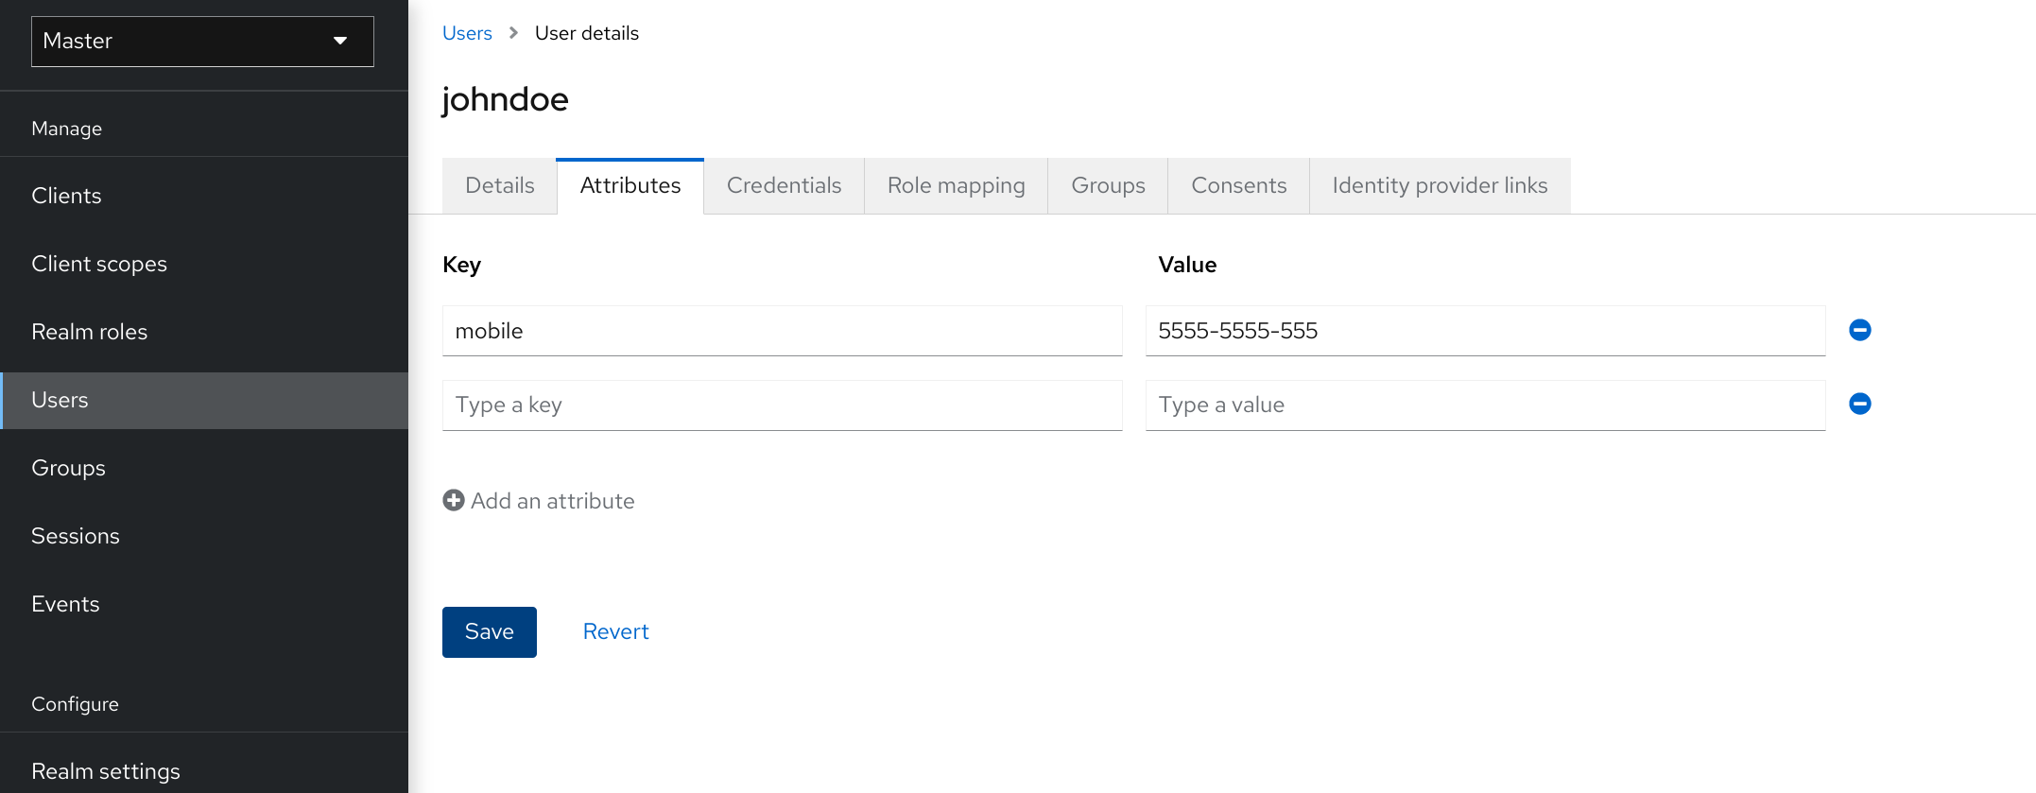Click the Type a key field
The width and height of the screenshot is (2036, 793).
(x=782, y=405)
